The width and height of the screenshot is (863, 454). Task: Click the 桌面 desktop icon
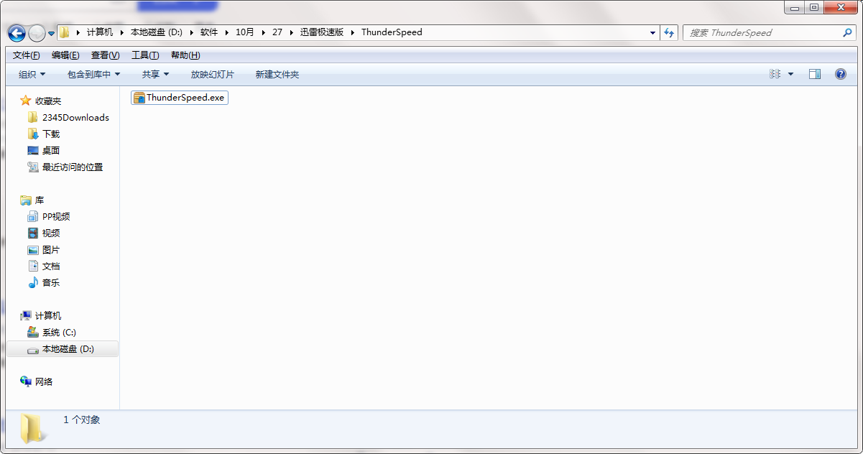33,150
